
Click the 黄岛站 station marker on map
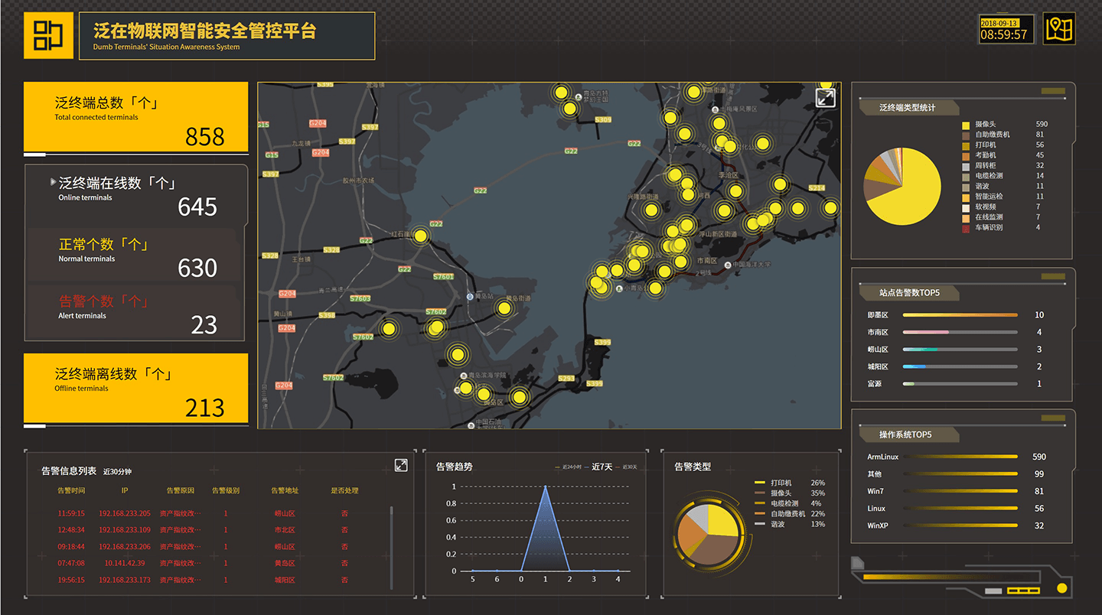[469, 297]
